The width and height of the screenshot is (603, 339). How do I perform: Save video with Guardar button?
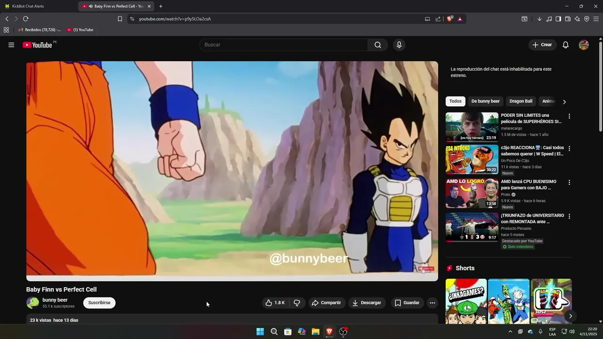click(x=407, y=303)
